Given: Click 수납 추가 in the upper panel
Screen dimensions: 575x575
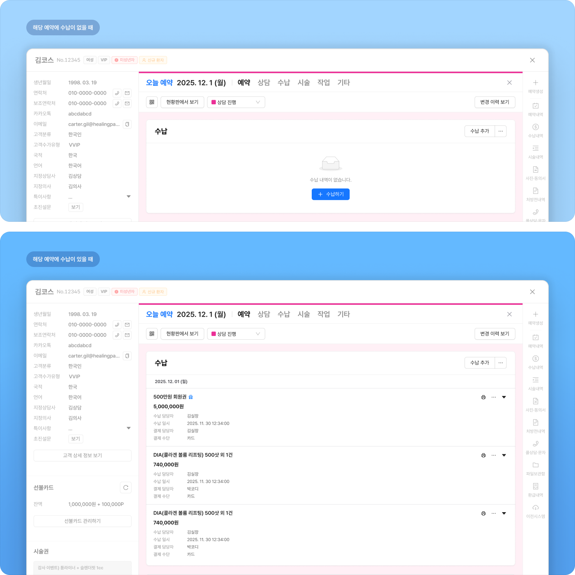Looking at the screenshot, I should [480, 131].
